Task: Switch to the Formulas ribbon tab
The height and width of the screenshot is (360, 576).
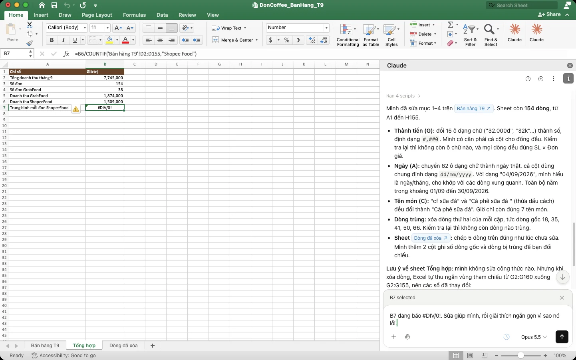Action: 134,15
